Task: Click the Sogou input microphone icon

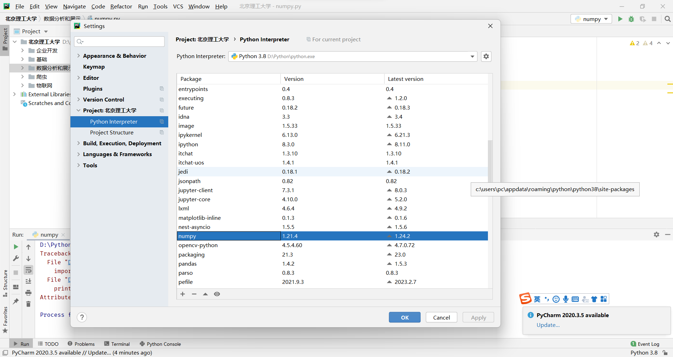Action: (x=565, y=299)
